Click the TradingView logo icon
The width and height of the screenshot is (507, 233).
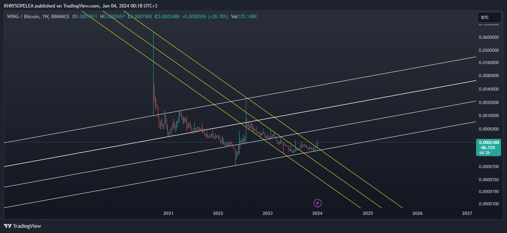[8, 226]
